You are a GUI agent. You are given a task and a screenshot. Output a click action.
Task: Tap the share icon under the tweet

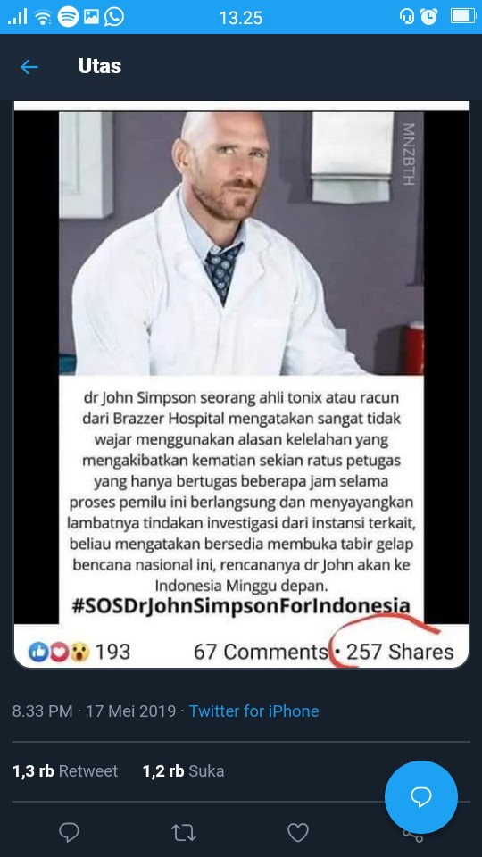click(412, 834)
